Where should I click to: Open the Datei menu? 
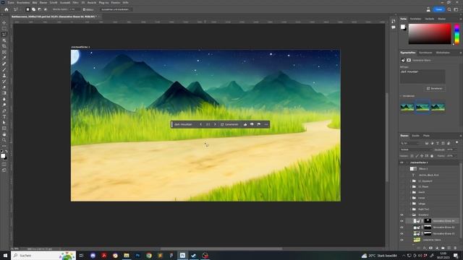[x=11, y=2]
